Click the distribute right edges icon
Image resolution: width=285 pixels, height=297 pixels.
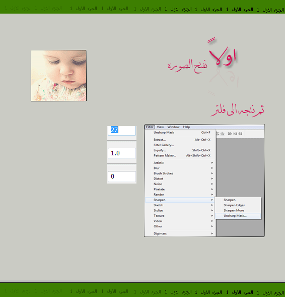[240, 134]
